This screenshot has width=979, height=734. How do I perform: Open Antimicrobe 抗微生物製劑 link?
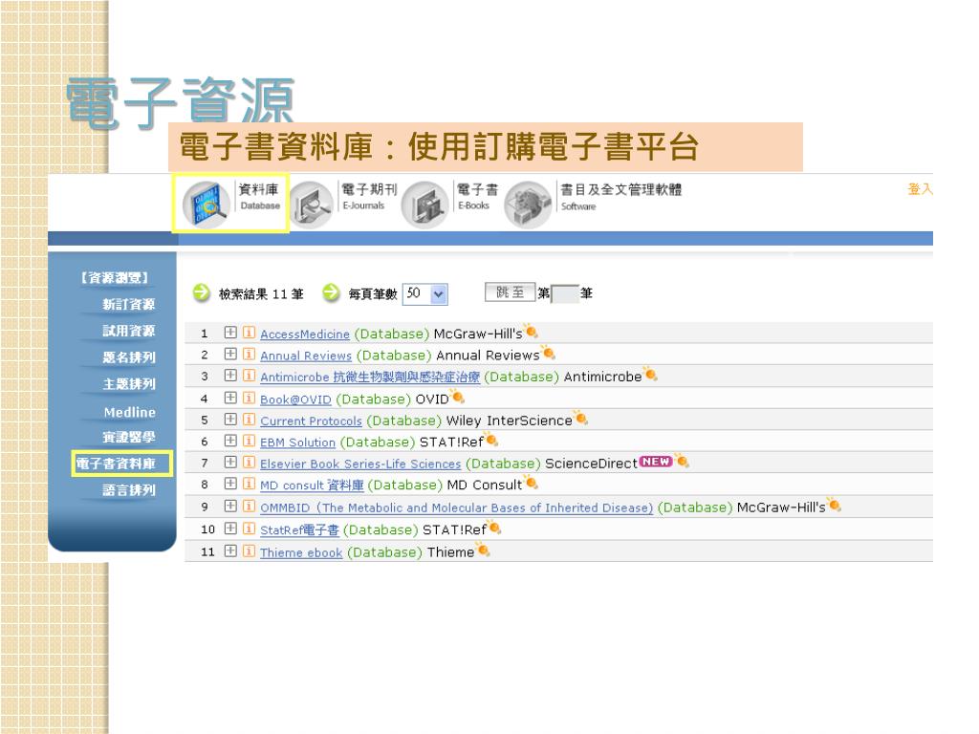pos(370,377)
